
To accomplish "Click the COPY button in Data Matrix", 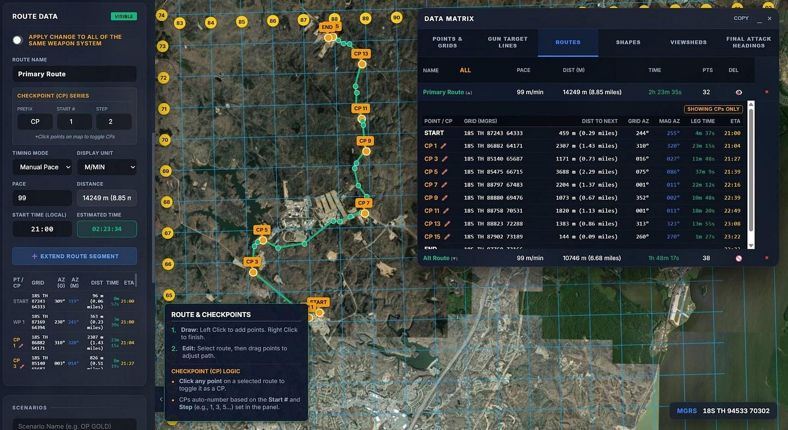I will pyautogui.click(x=741, y=18).
